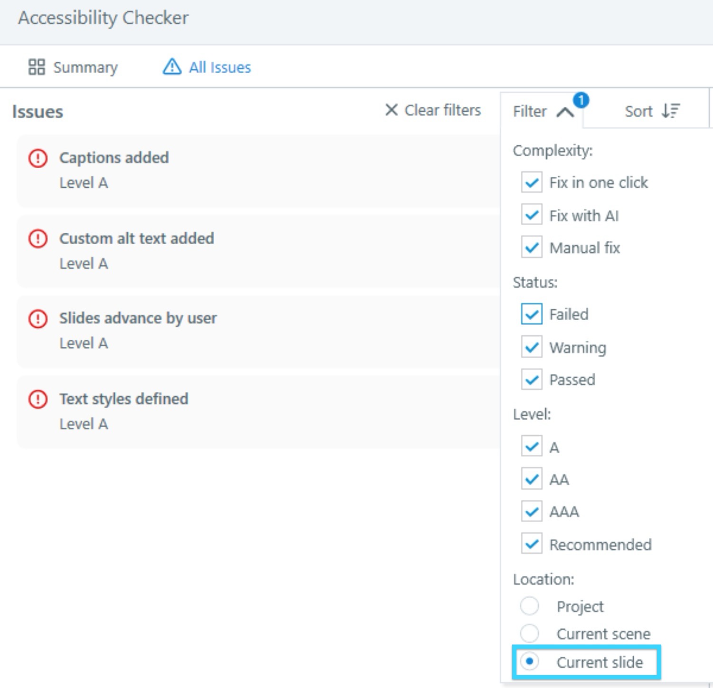This screenshot has height=688, width=713.
Task: Switch to the Summary tab
Action: pyautogui.click(x=73, y=67)
